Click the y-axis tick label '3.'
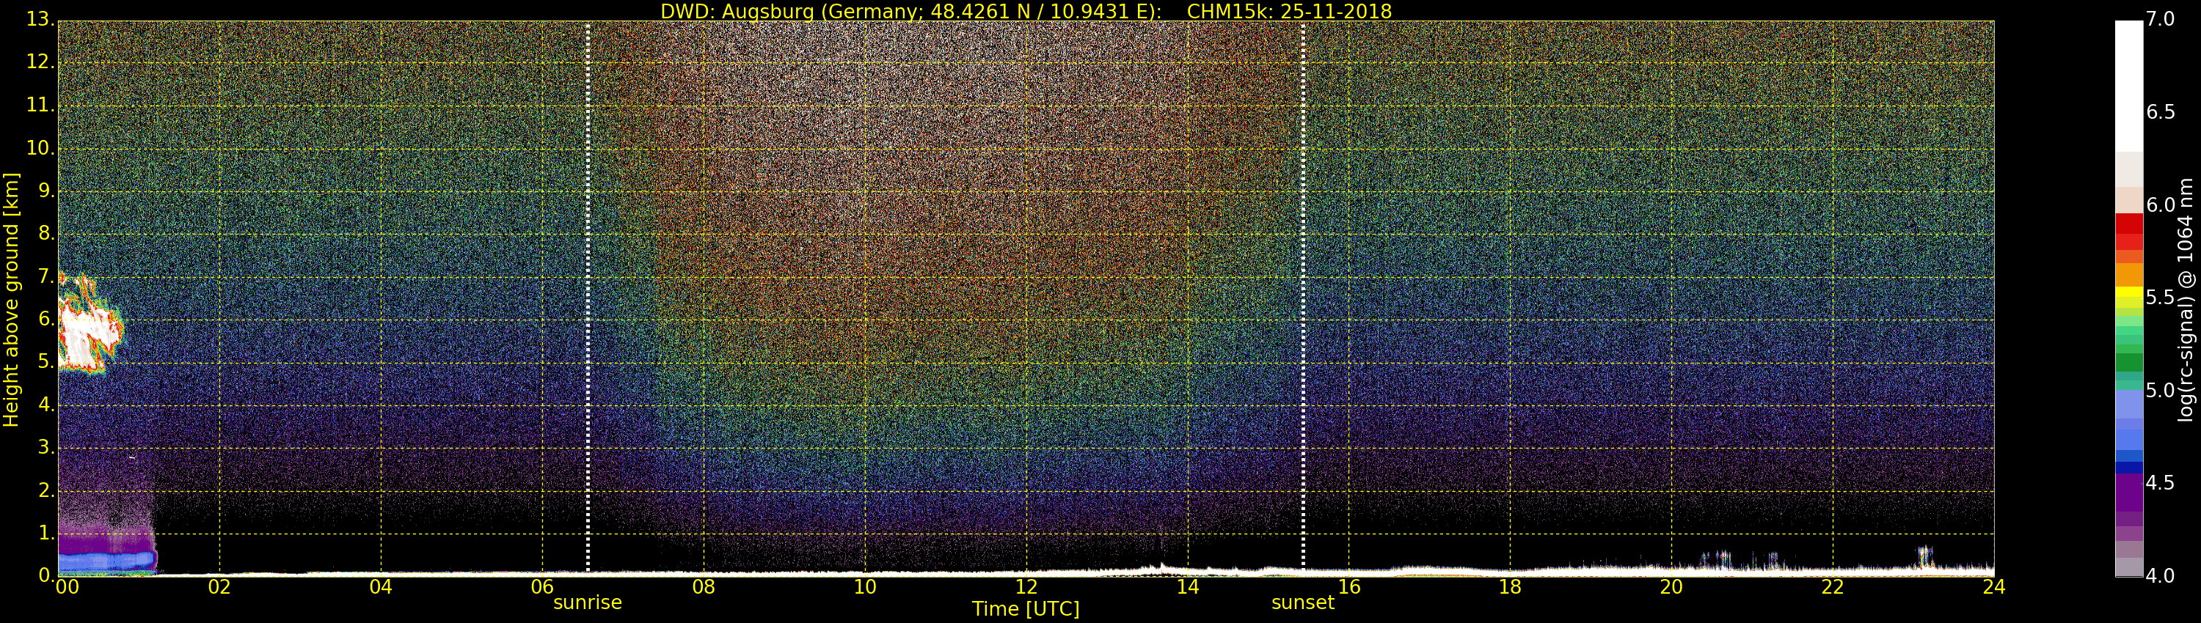Viewport: 2201px width, 623px height. 46,448
